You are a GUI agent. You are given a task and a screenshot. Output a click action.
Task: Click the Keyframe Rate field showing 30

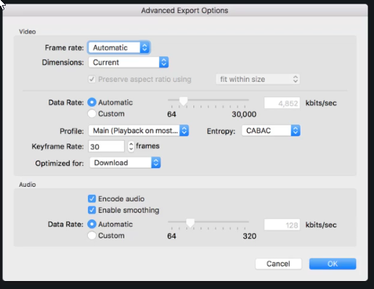106,146
